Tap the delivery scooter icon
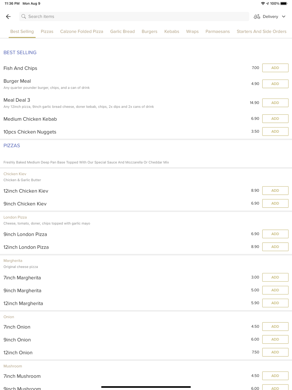The width and height of the screenshot is (292, 390). (x=257, y=17)
